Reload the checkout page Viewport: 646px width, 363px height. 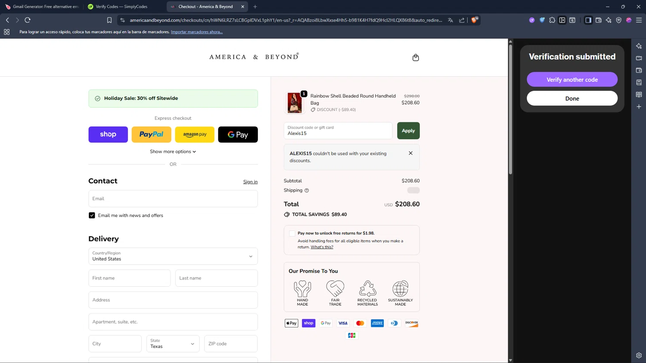coord(28,20)
